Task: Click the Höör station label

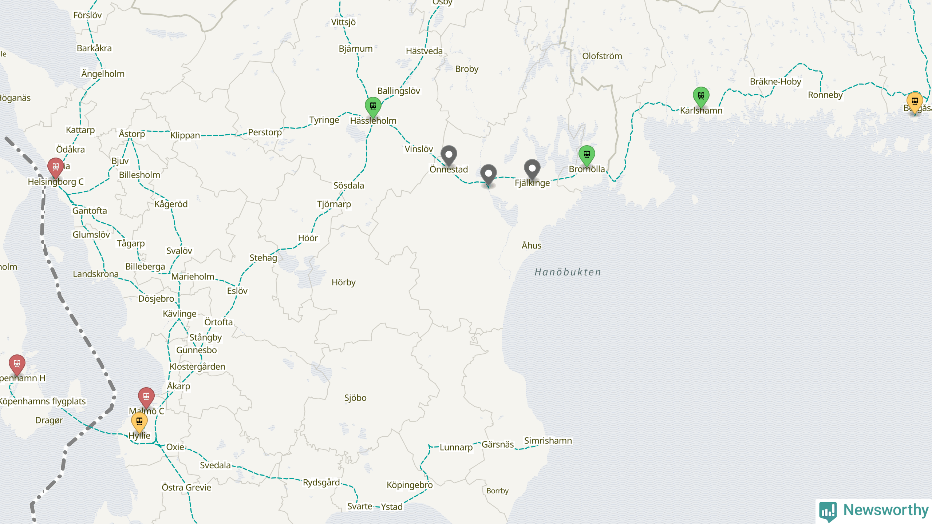Action: coord(308,238)
